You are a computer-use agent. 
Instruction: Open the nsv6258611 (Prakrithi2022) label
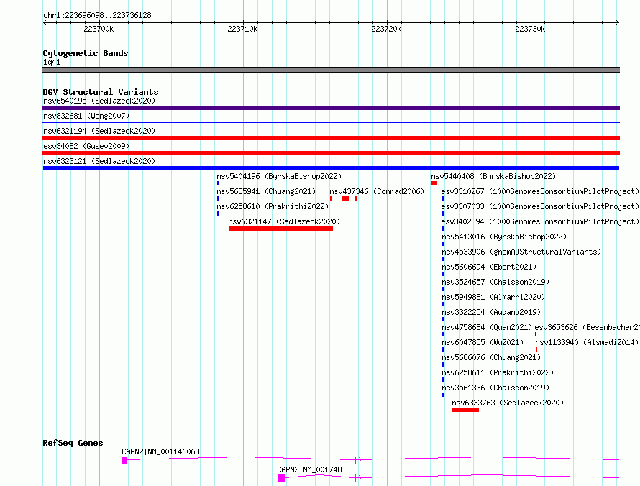click(x=498, y=372)
